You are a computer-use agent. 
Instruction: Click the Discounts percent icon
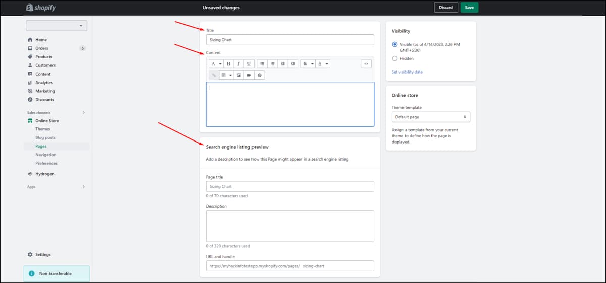pyautogui.click(x=30, y=100)
